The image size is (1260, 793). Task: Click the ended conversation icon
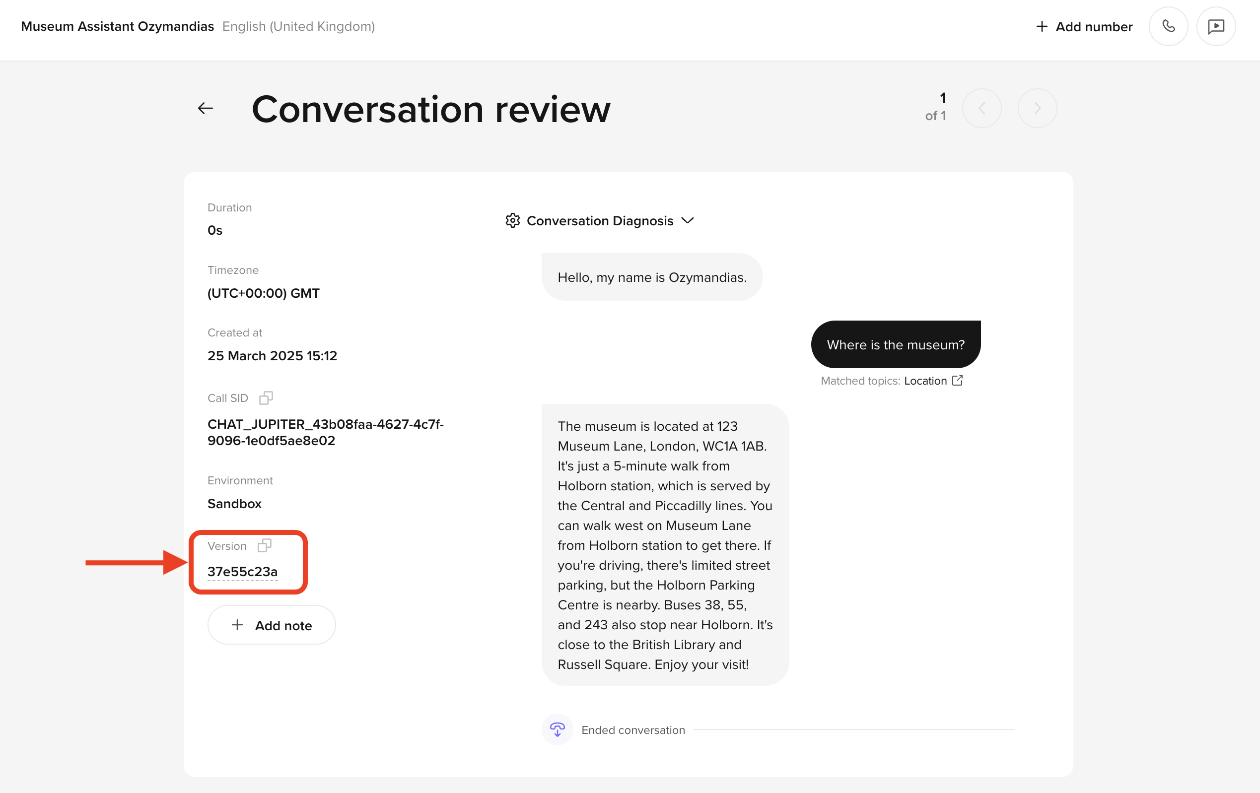click(x=557, y=729)
